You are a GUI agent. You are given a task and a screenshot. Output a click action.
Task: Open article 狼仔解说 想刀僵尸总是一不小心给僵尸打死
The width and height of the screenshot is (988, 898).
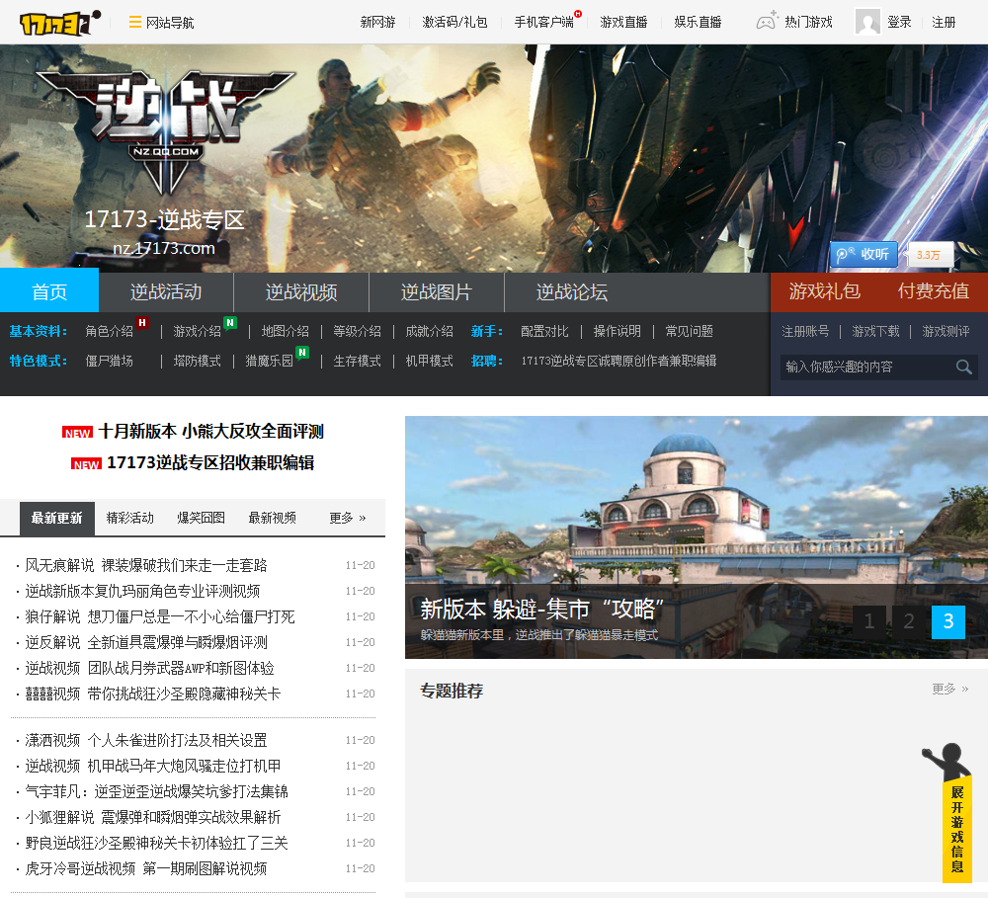159,616
